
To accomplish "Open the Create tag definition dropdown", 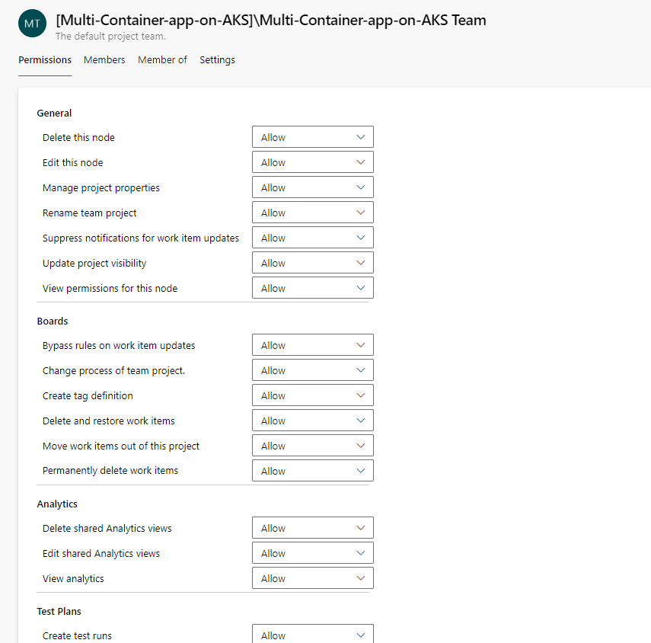I will click(313, 395).
